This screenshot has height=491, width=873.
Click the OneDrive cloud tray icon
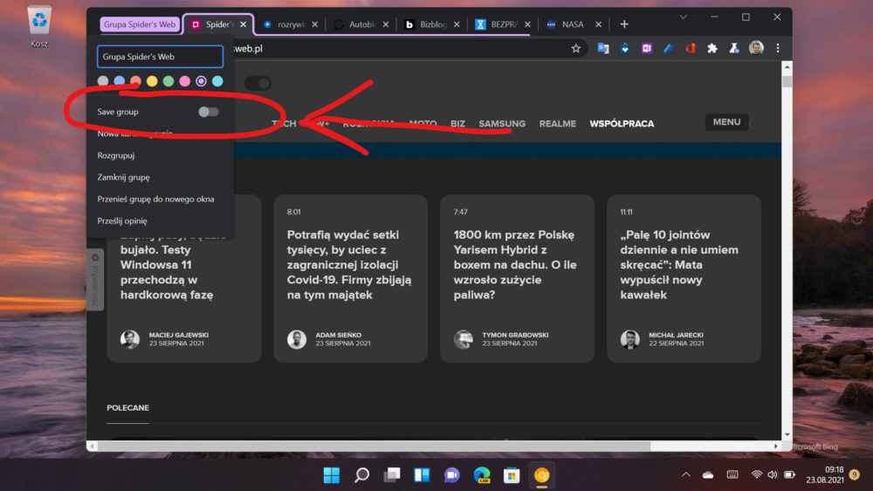tap(708, 475)
